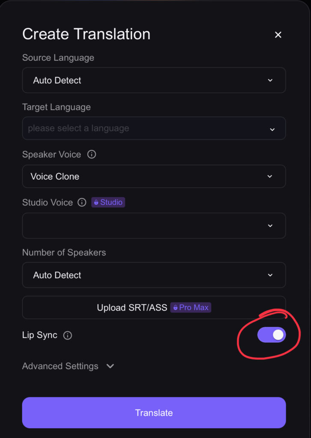Expand Advanced Settings section
The image size is (311, 438).
tap(60, 366)
